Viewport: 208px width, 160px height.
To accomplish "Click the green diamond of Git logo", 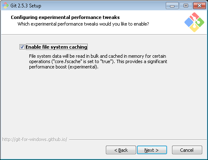I will click(200, 22).
